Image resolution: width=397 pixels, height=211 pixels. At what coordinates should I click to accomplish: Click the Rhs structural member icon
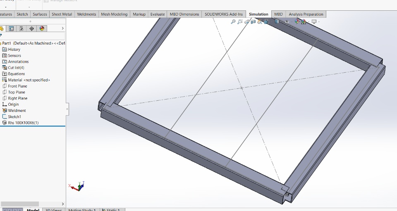[4, 123]
